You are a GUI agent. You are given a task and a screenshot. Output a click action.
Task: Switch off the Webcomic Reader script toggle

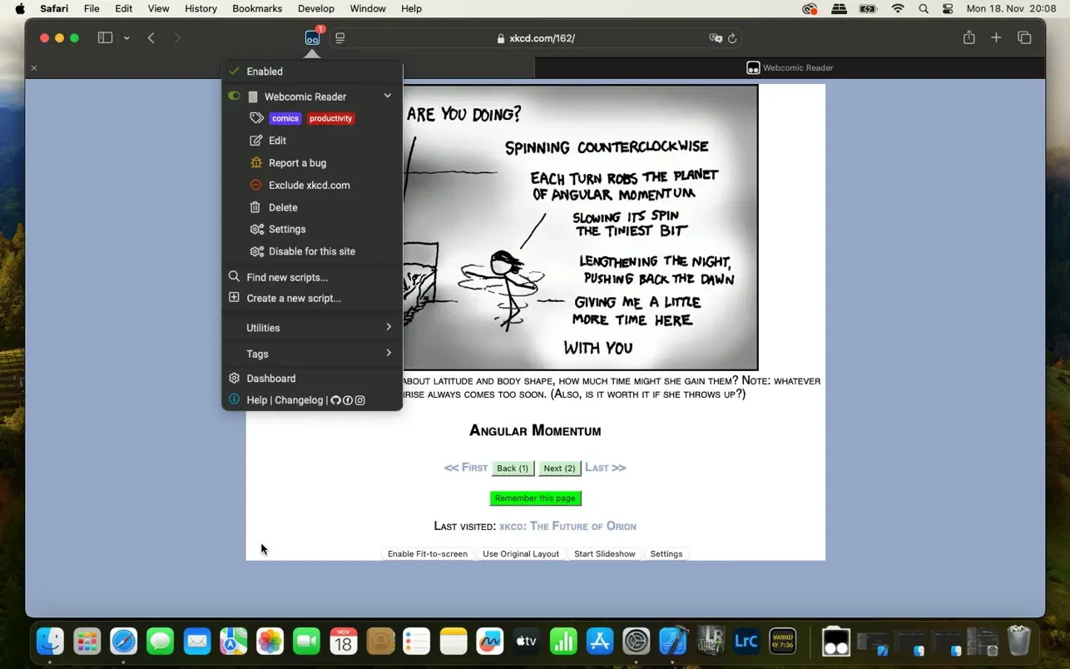(235, 97)
